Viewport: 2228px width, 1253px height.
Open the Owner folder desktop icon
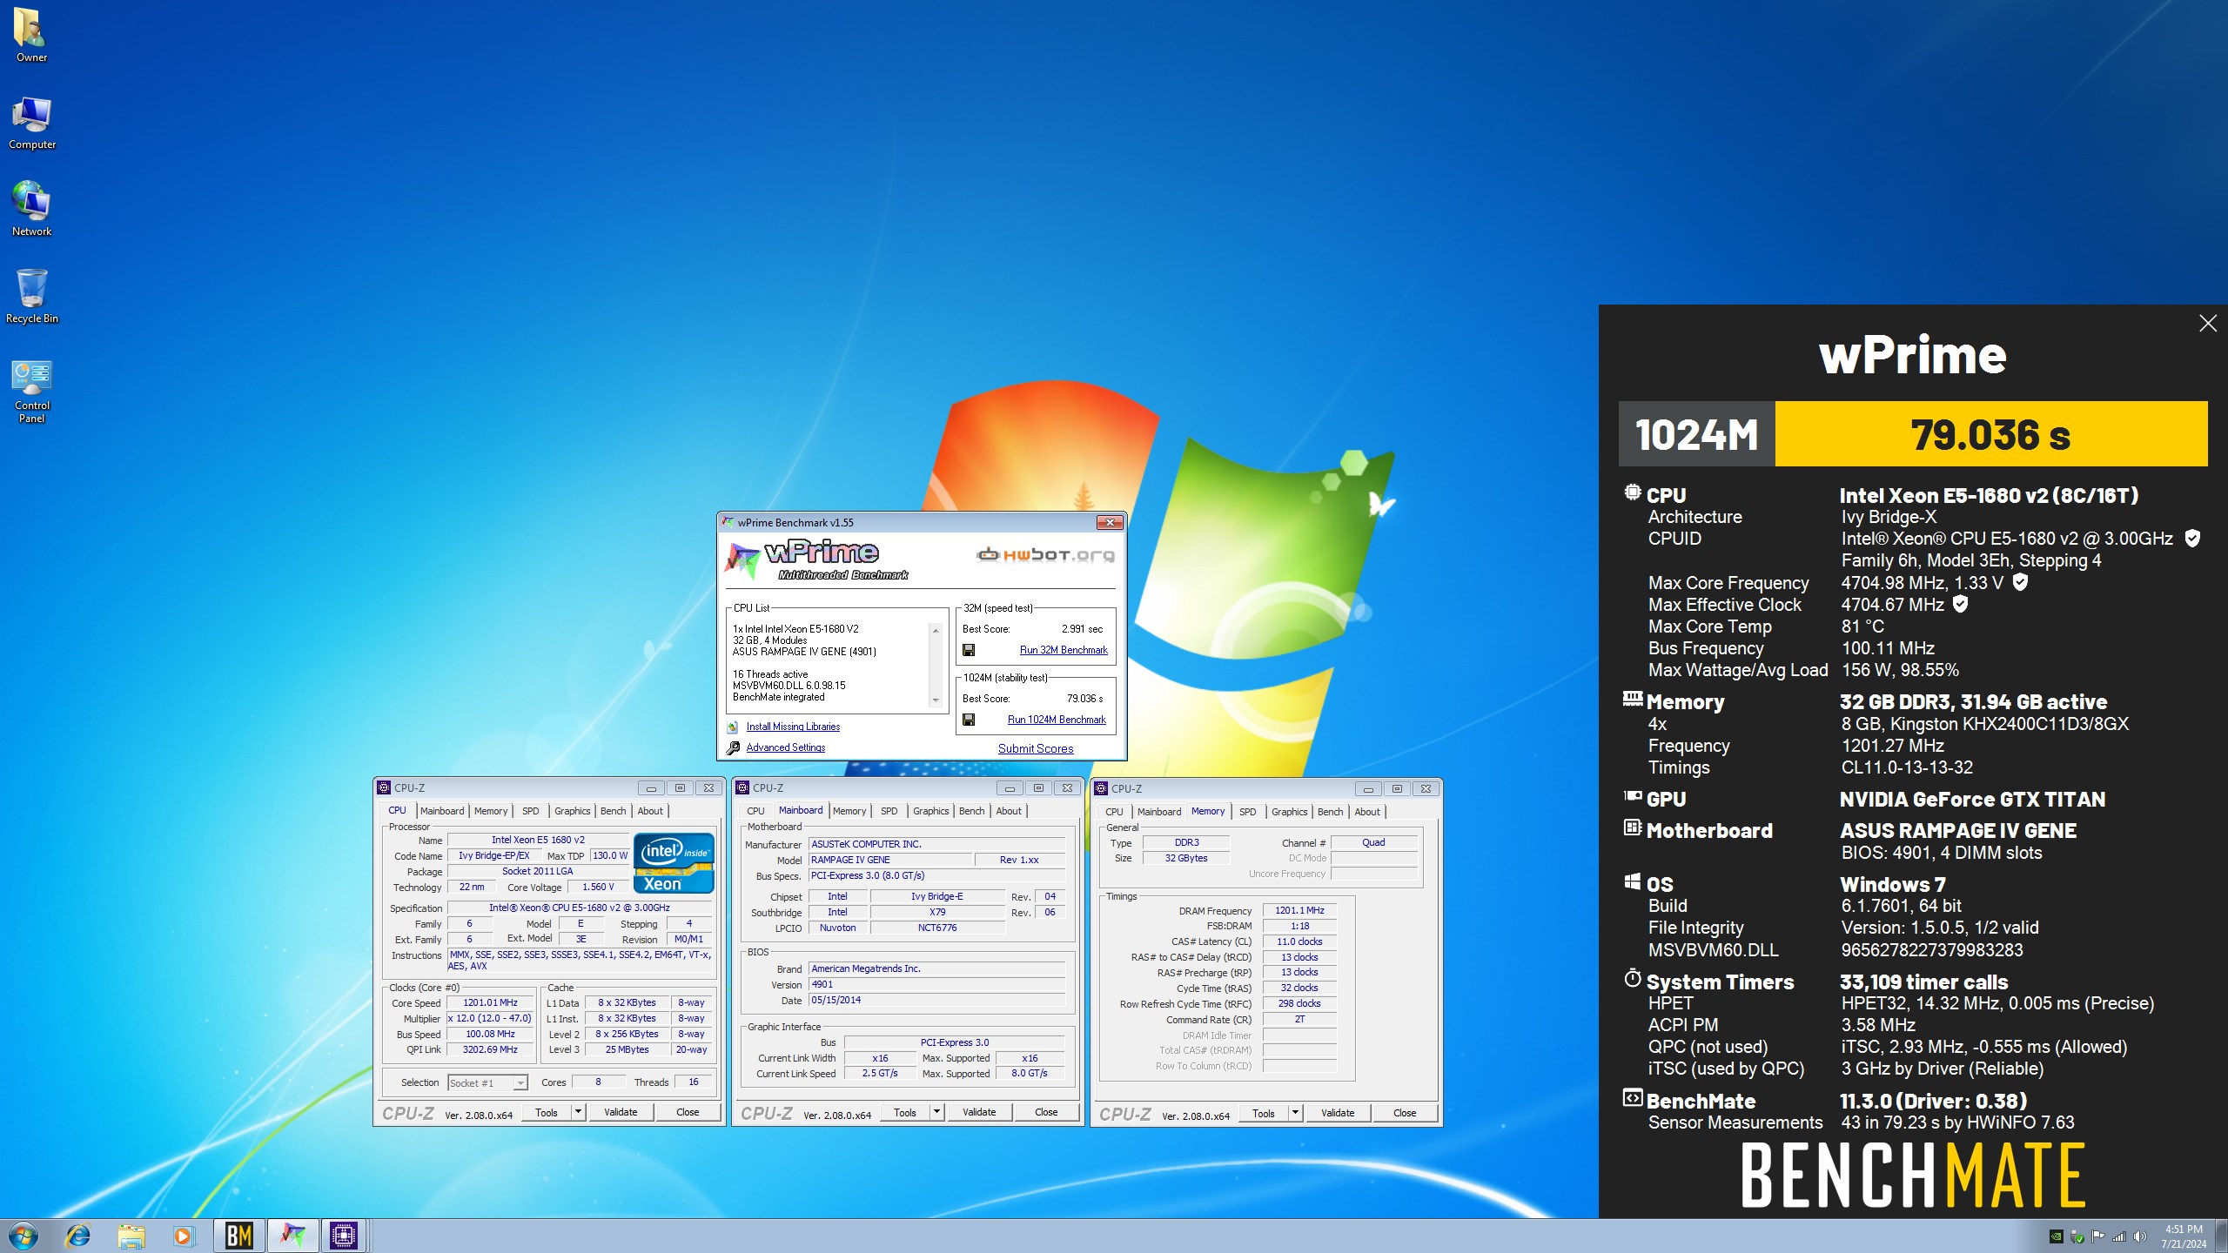[x=31, y=35]
